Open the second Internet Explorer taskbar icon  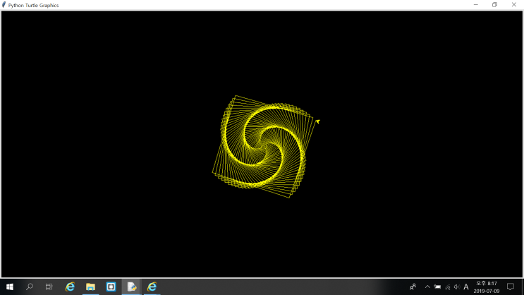[152, 287]
